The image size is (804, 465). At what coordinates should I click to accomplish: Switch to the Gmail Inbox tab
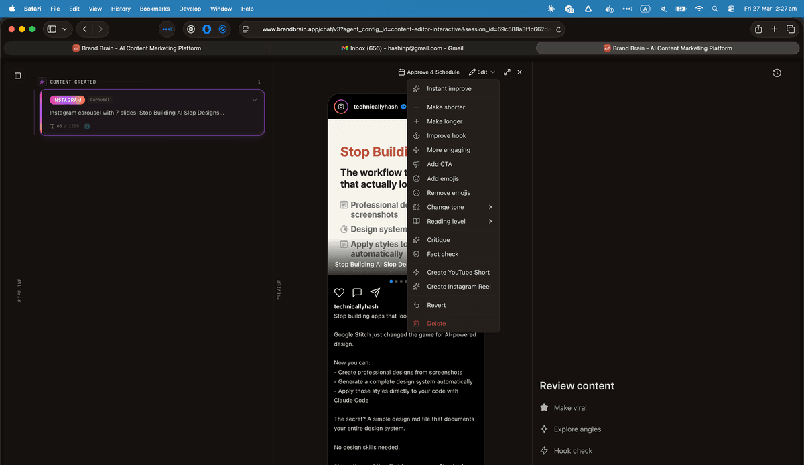point(402,48)
